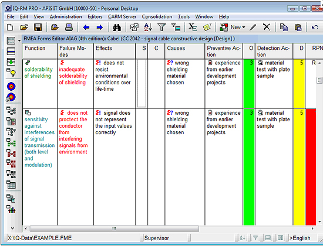Click the Preventive Action column header

224,51
